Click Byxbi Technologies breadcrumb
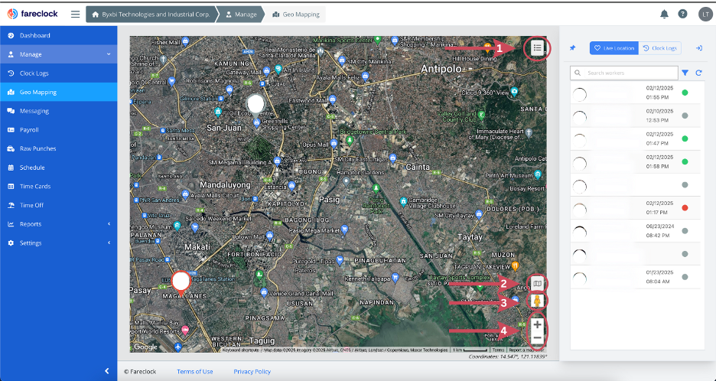 (x=151, y=15)
